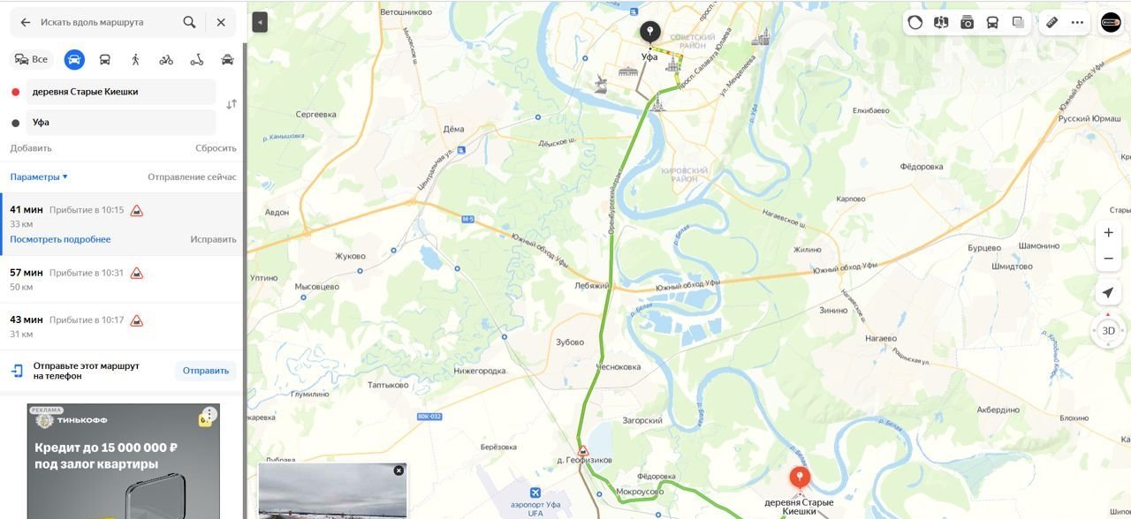Select the car route mode icon
The width and height of the screenshot is (1131, 519).
pos(74,59)
